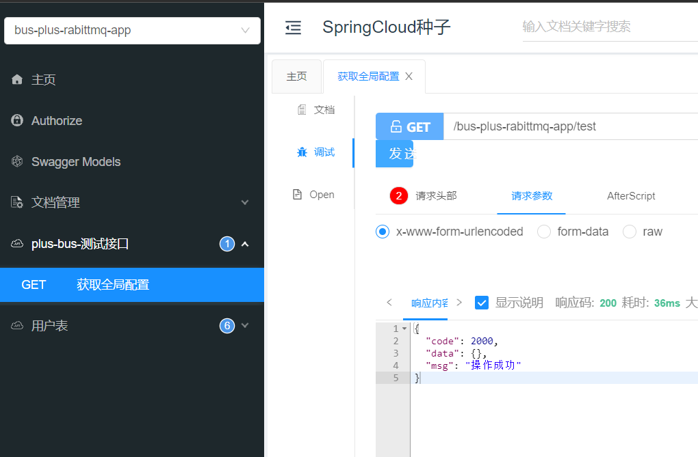The height and width of the screenshot is (457, 698).
Task: Click the red badge 2 by 请求头部
Action: [x=399, y=195]
